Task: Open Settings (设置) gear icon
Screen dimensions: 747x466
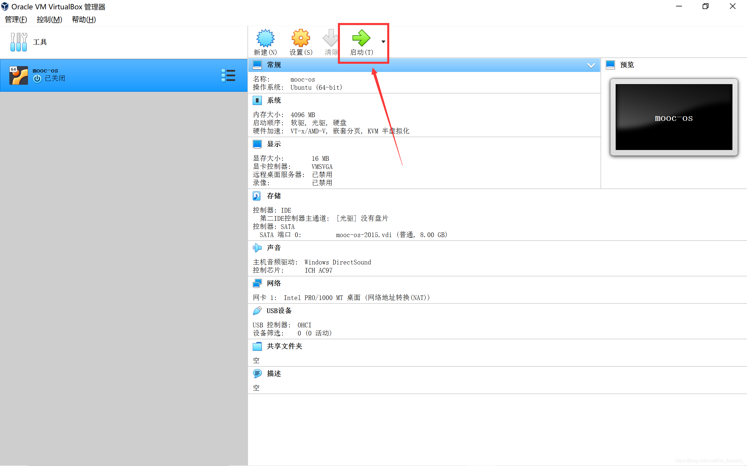Action: 301,38
